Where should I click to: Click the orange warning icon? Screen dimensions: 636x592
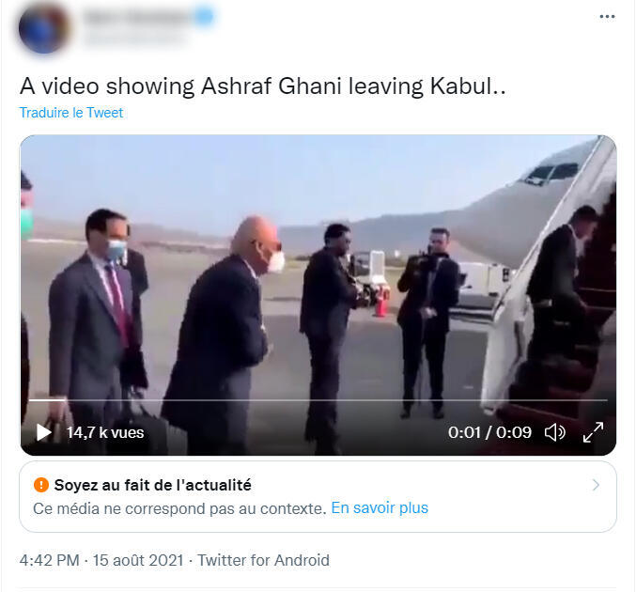[x=40, y=485]
